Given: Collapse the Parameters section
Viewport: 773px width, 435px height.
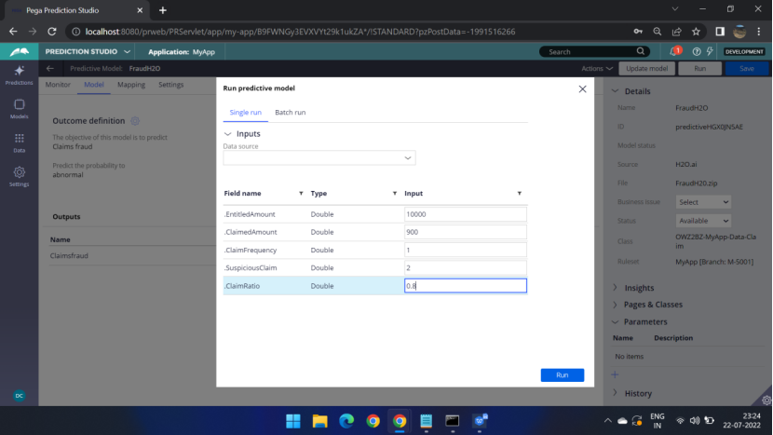Looking at the screenshot, I should coord(615,321).
